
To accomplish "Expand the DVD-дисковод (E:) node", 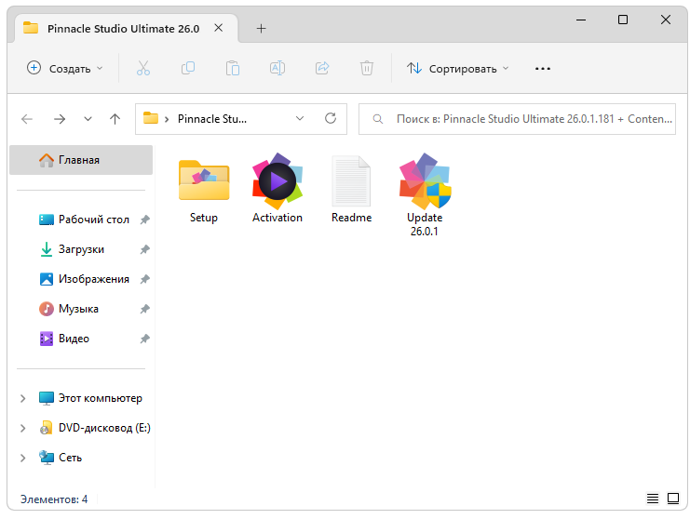I will point(23,428).
